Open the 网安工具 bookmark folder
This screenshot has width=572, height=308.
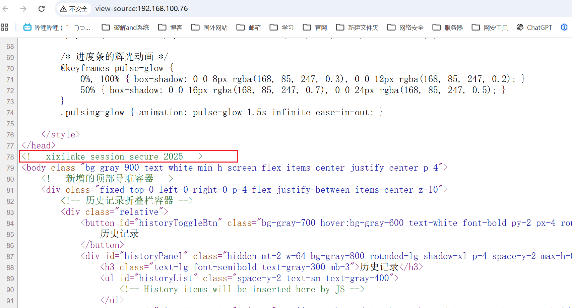tap(490, 27)
